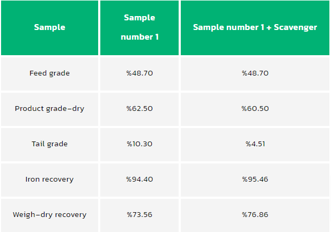Select the %62.50 product grade cell

(x=139, y=108)
